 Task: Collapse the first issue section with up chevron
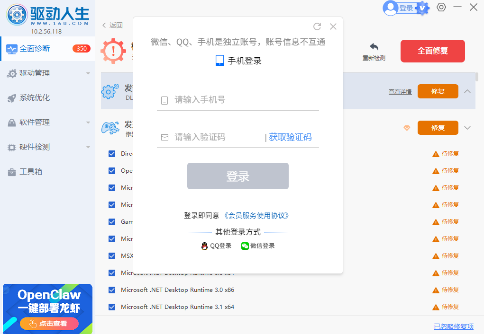click(467, 91)
